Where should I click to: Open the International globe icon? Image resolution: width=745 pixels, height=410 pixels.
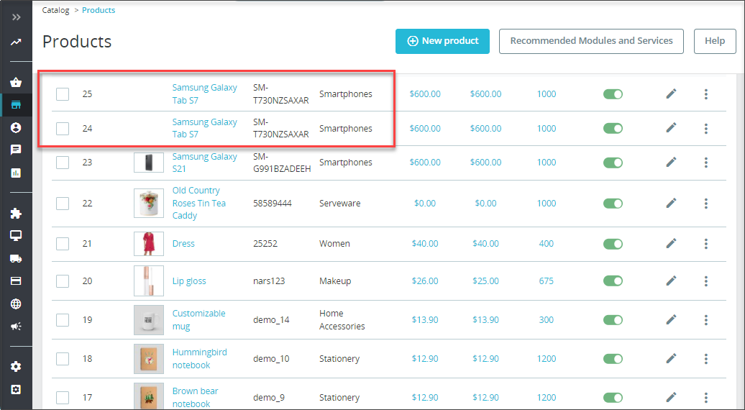pos(16,304)
